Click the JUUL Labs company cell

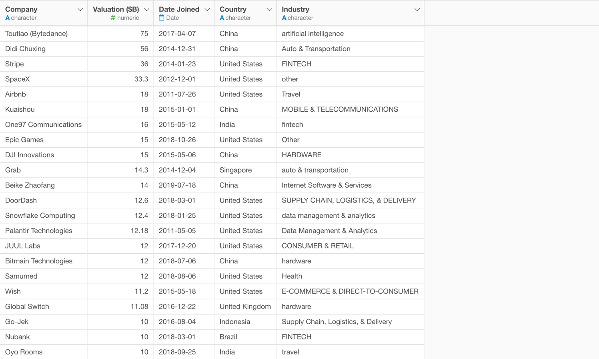[x=44, y=246]
